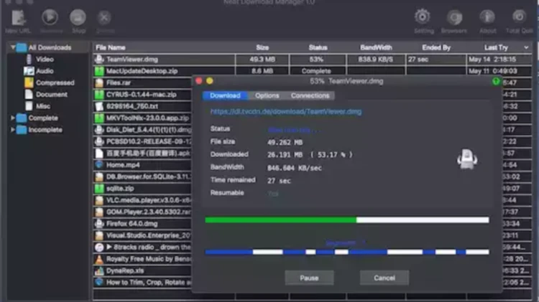Open the Browsers toolbar icon
539x302 pixels.
pos(454,17)
